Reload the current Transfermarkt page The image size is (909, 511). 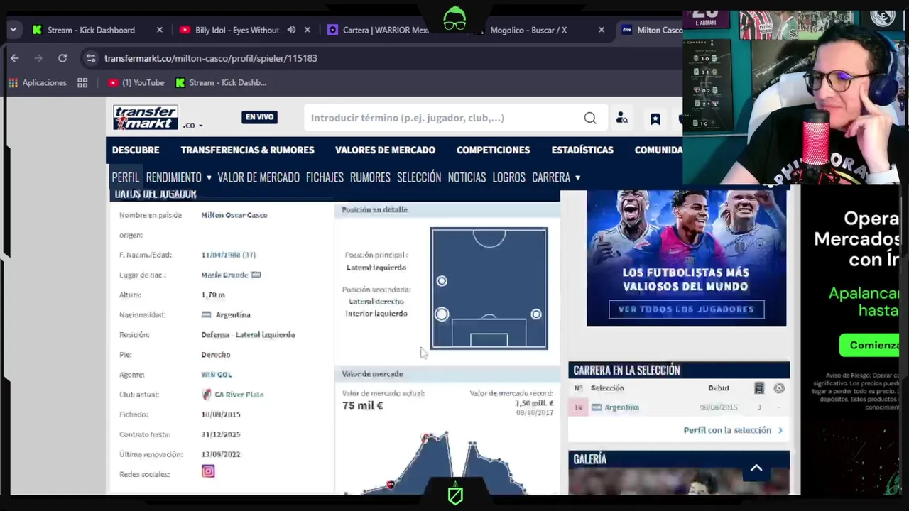62,58
